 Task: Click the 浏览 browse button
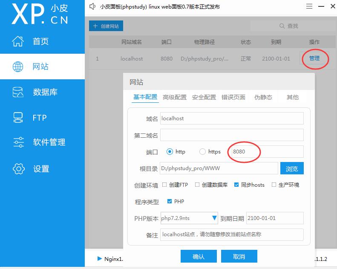click(x=292, y=168)
